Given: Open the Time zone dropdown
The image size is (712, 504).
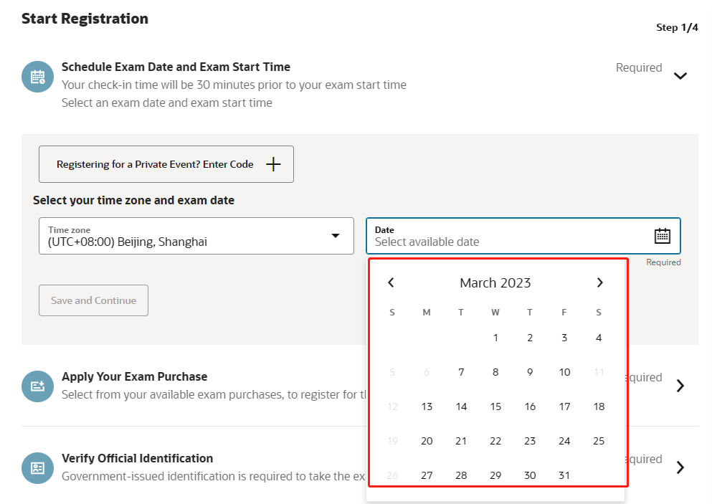Looking at the screenshot, I should pos(196,236).
